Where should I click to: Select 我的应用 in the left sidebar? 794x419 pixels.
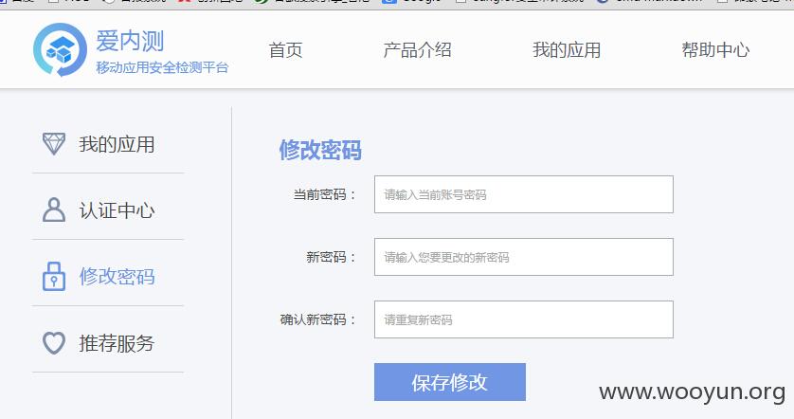click(x=117, y=144)
